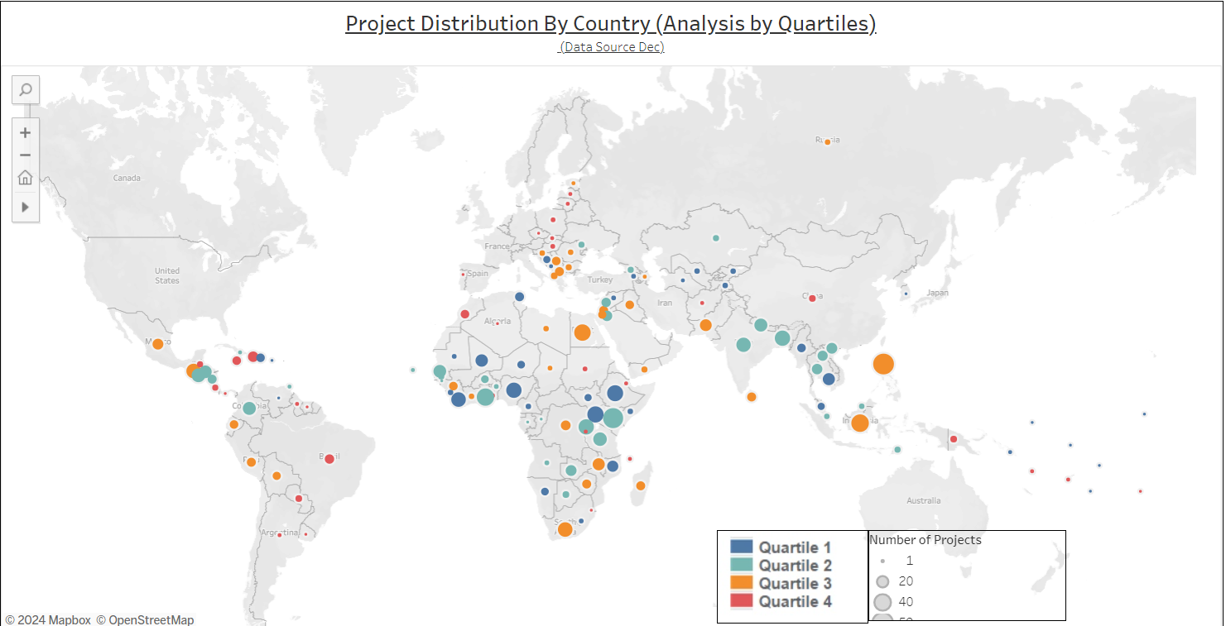Select the teal Kazakhstan dot
This screenshot has height=626, width=1226.
716,238
